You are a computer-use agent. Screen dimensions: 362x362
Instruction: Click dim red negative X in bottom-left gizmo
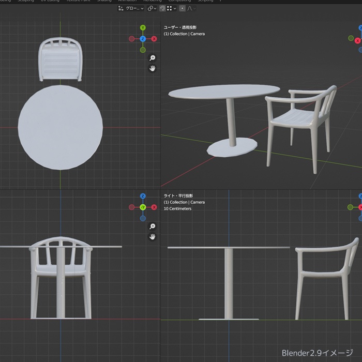pos(131,207)
